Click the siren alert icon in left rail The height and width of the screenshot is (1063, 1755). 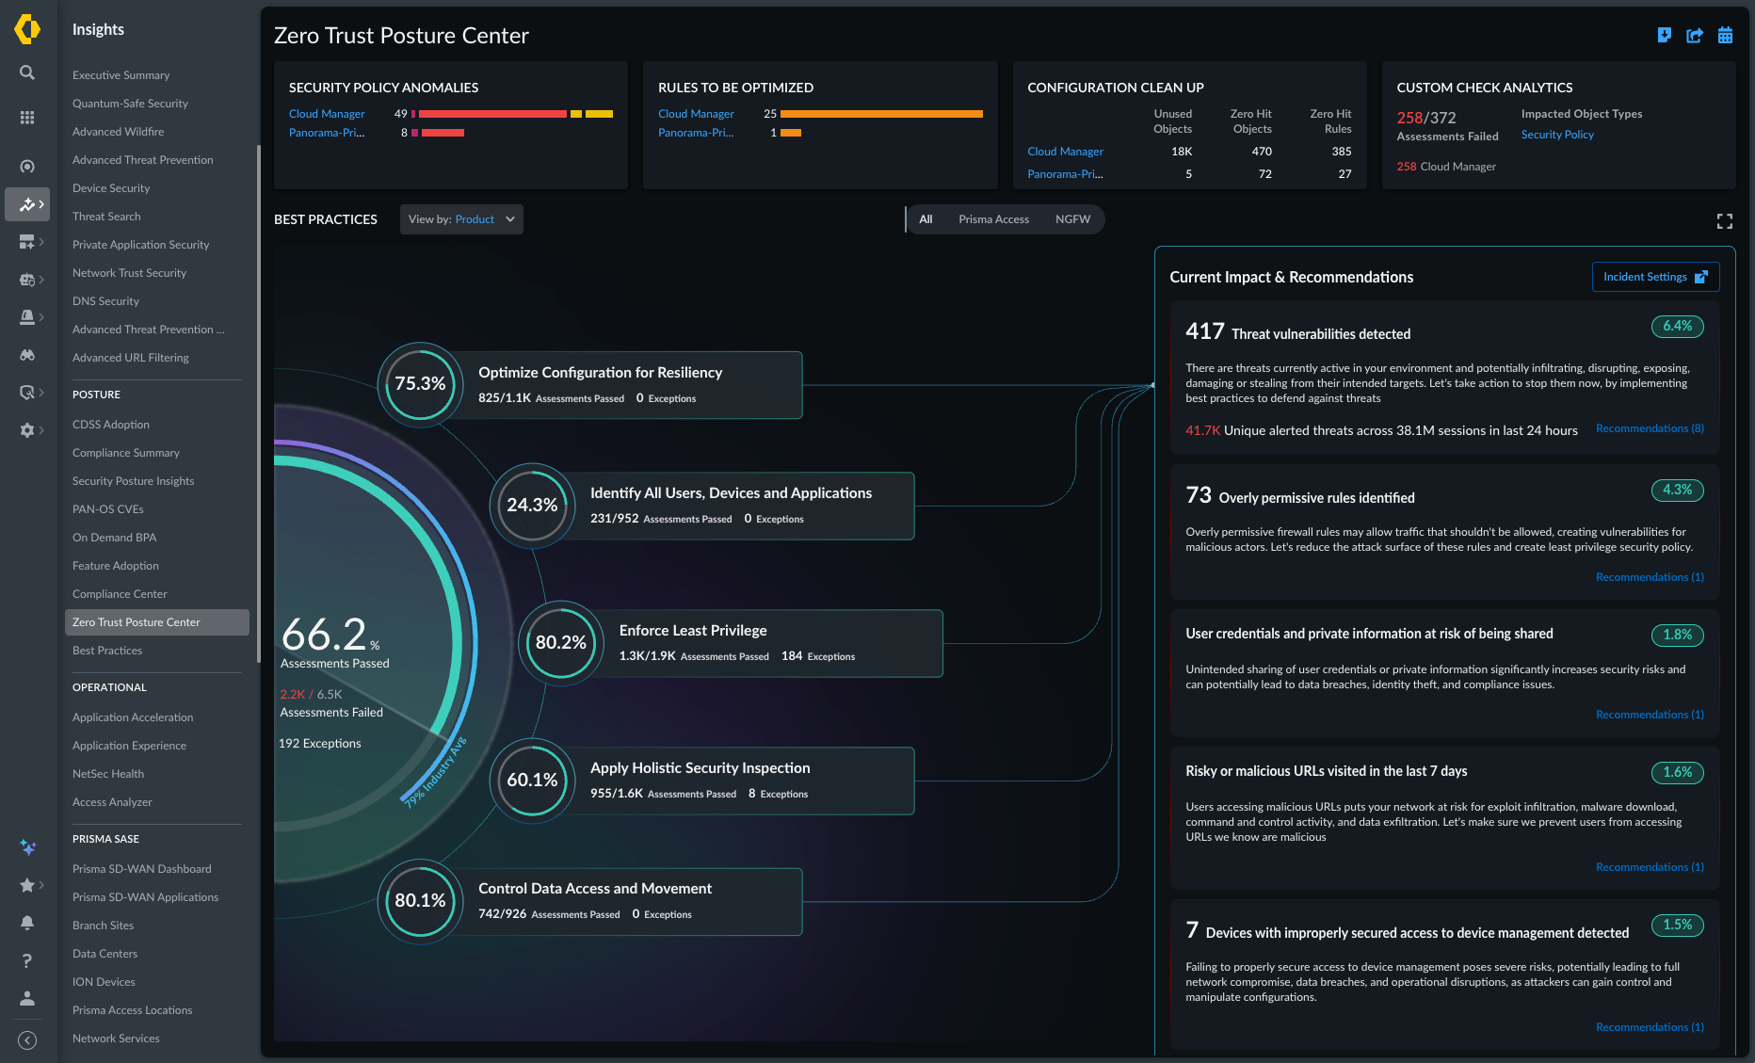click(27, 317)
